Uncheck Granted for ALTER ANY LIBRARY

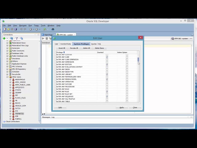[x=107, y=74]
